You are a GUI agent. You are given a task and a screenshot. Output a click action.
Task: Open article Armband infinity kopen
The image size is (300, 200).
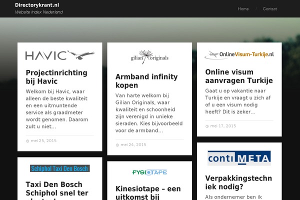point(146,81)
